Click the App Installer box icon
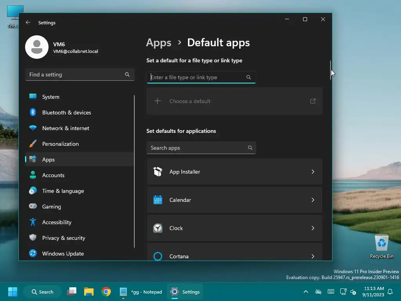Image resolution: width=401 pixels, height=301 pixels. (x=158, y=172)
